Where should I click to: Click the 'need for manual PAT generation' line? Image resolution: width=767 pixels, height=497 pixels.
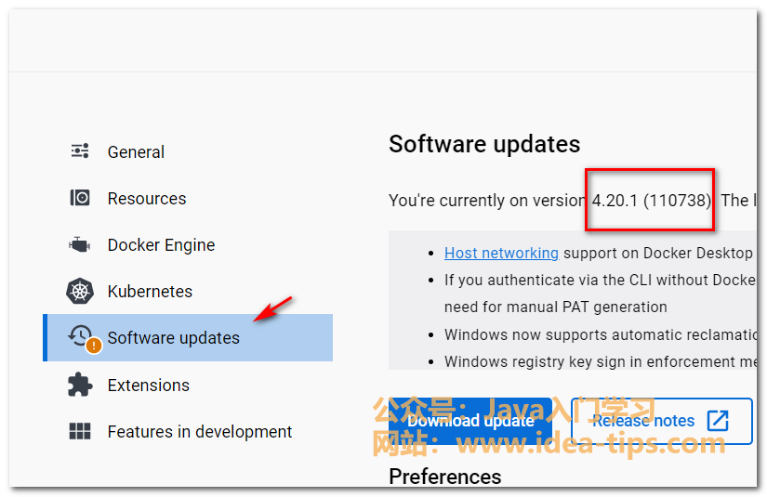coord(556,307)
